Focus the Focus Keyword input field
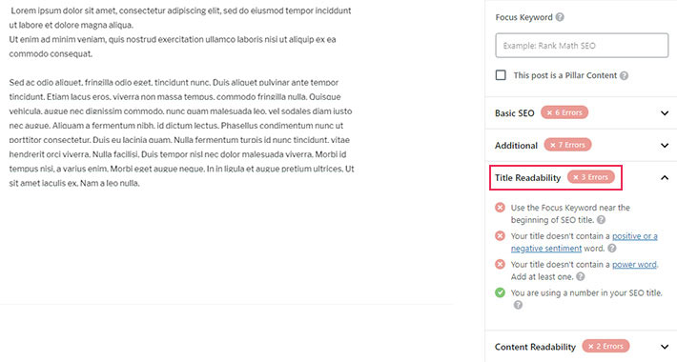This screenshot has height=362, width=677. 582,46
